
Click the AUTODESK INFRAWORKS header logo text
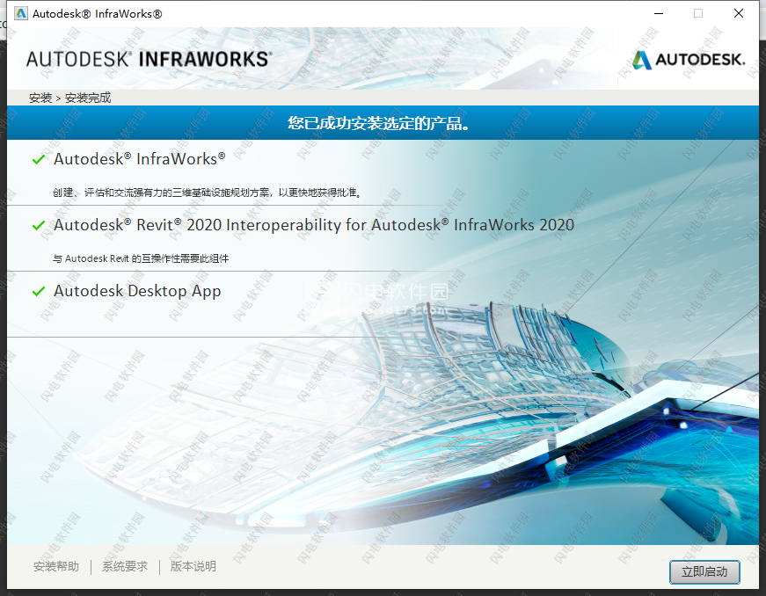click(149, 59)
